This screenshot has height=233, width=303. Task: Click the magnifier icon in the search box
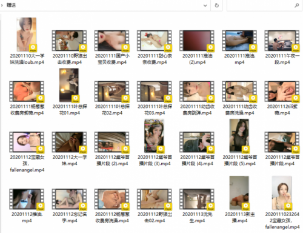(296, 5)
